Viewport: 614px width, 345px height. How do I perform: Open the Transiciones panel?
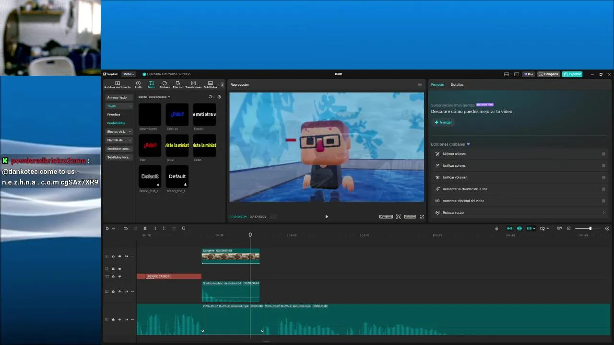point(193,84)
